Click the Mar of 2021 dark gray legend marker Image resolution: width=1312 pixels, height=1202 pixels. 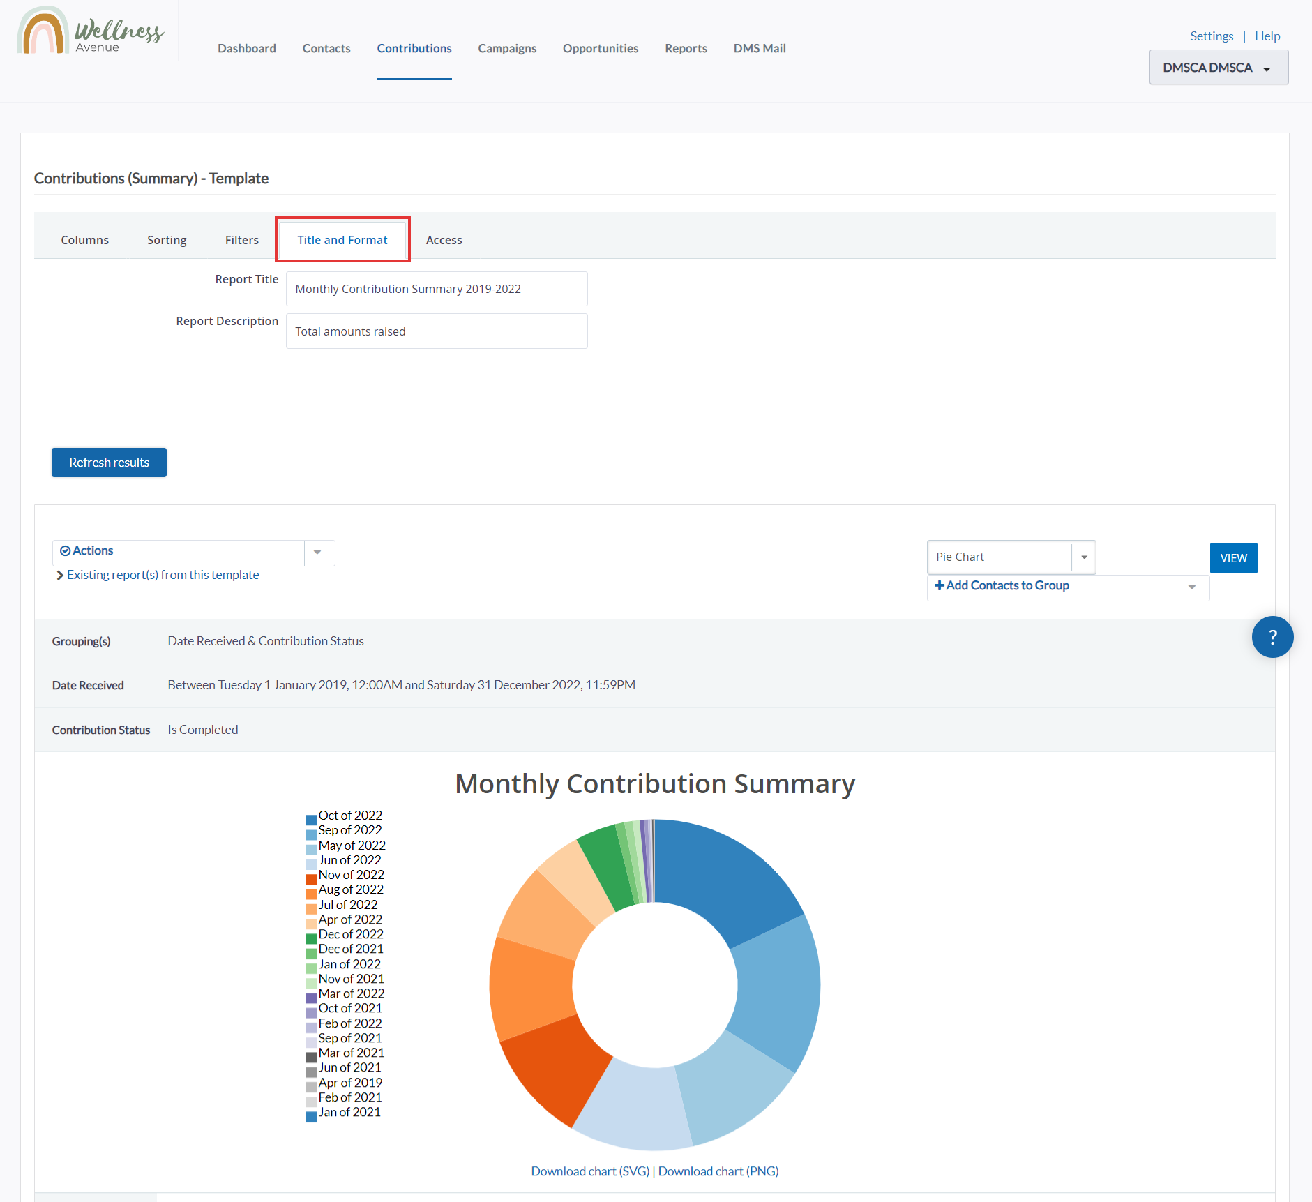point(311,1057)
